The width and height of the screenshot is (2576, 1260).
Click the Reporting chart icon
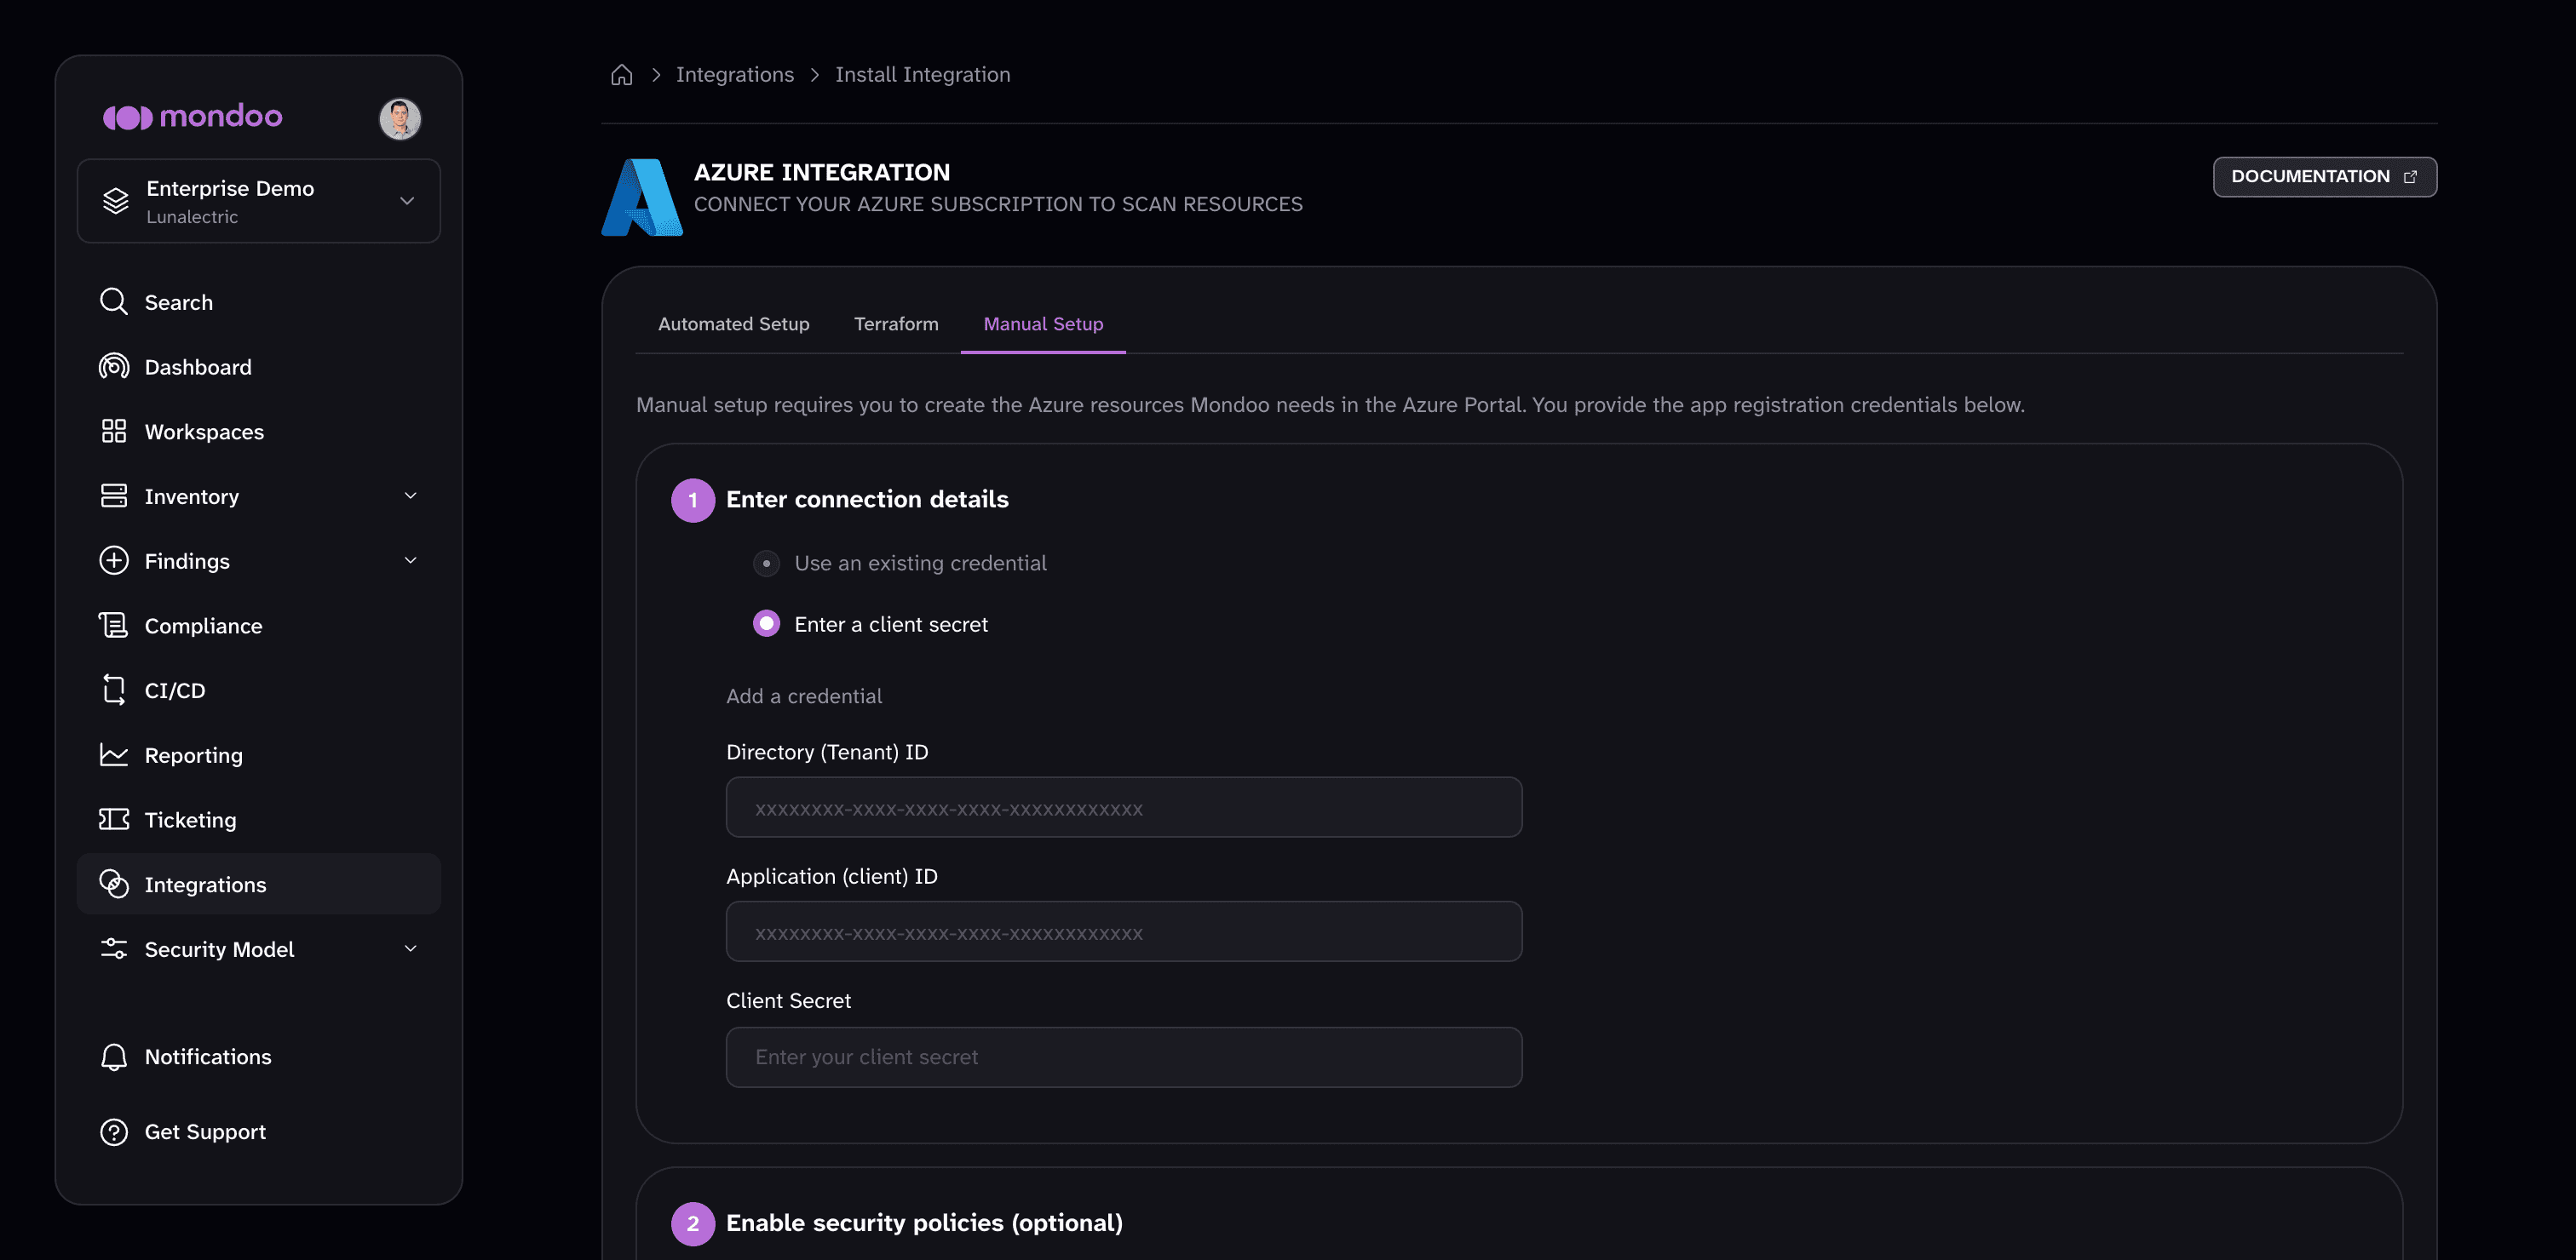click(x=114, y=754)
